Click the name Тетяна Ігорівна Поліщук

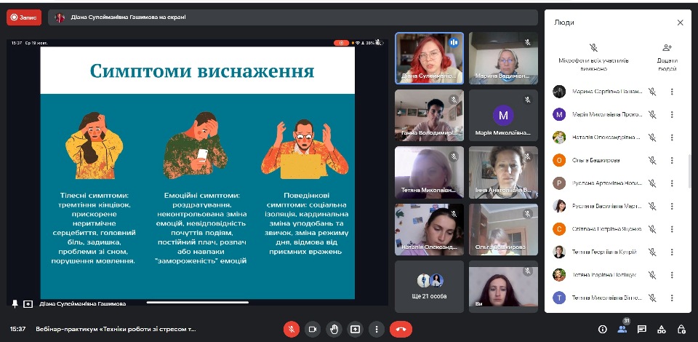[604, 275]
